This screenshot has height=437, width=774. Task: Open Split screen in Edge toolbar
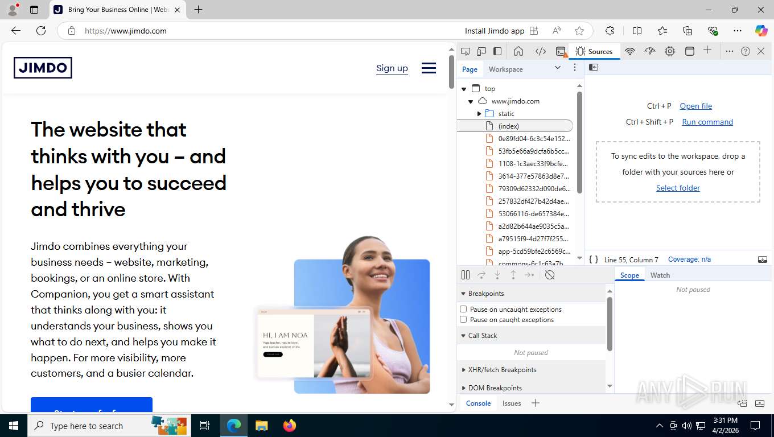(637, 31)
